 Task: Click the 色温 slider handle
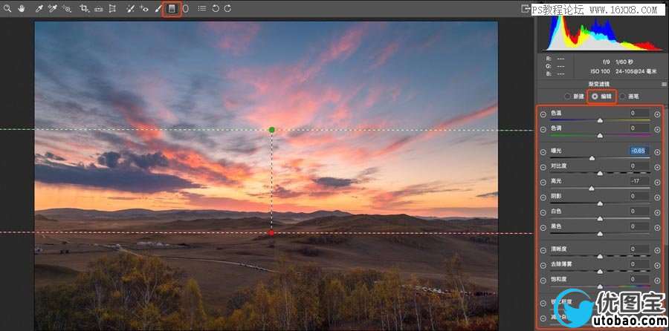pyautogui.click(x=600, y=120)
